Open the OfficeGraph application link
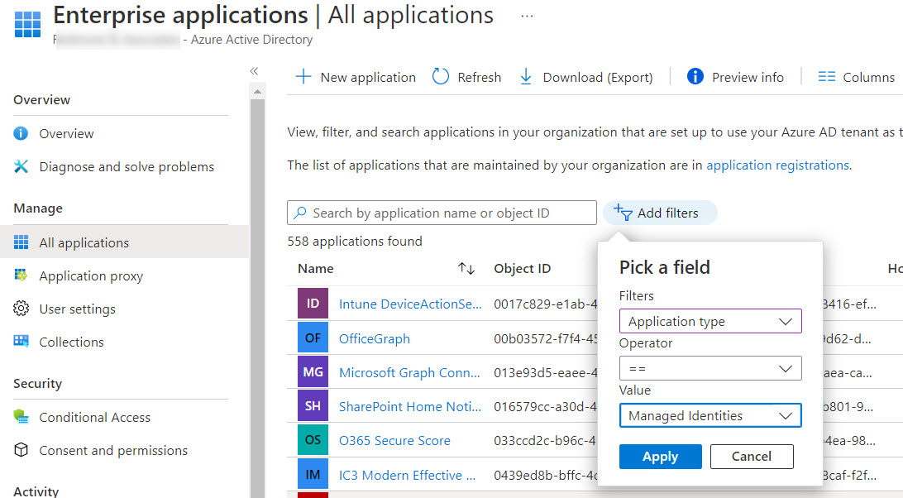This screenshot has width=903, height=498. coord(375,338)
